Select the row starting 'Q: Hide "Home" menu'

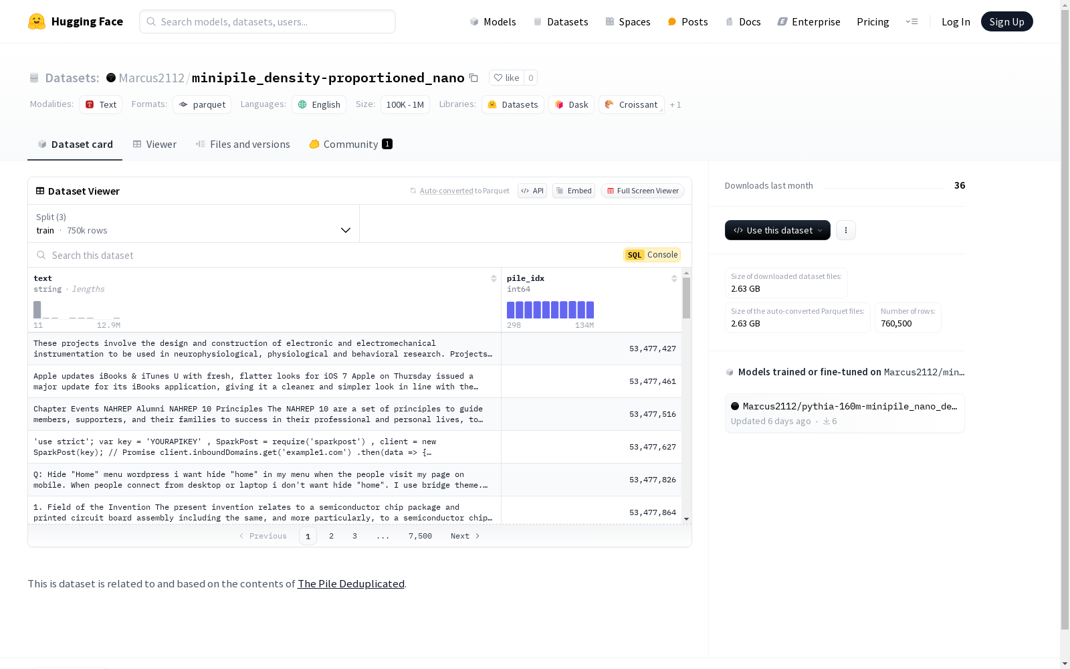[354, 480]
